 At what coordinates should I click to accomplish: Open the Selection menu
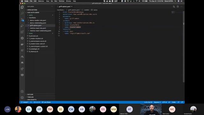coord(41,1)
